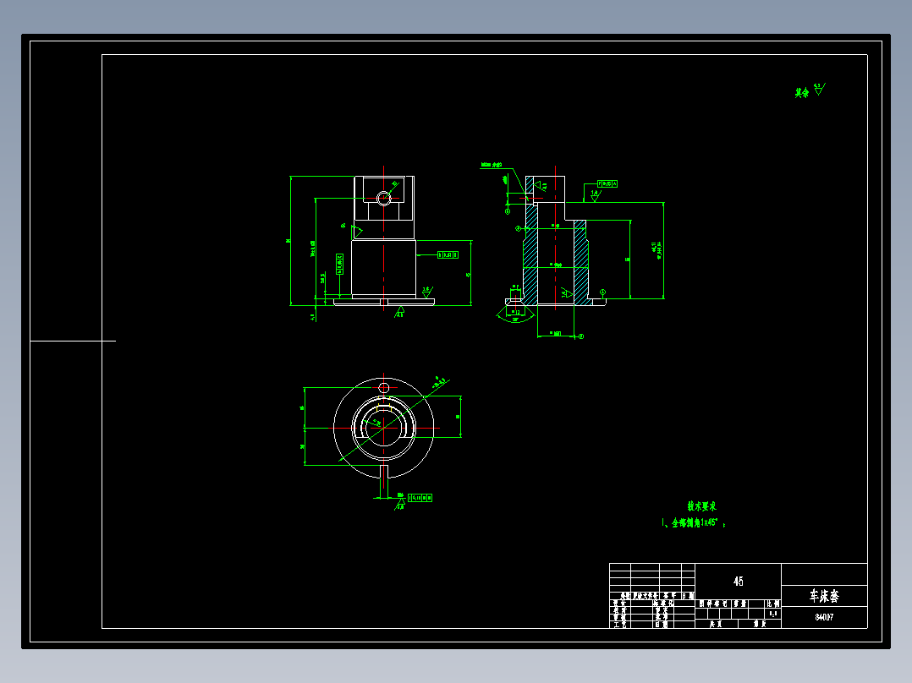Click the 比例 scale label cell
Viewport: 912px width, 683px height.
point(773,604)
